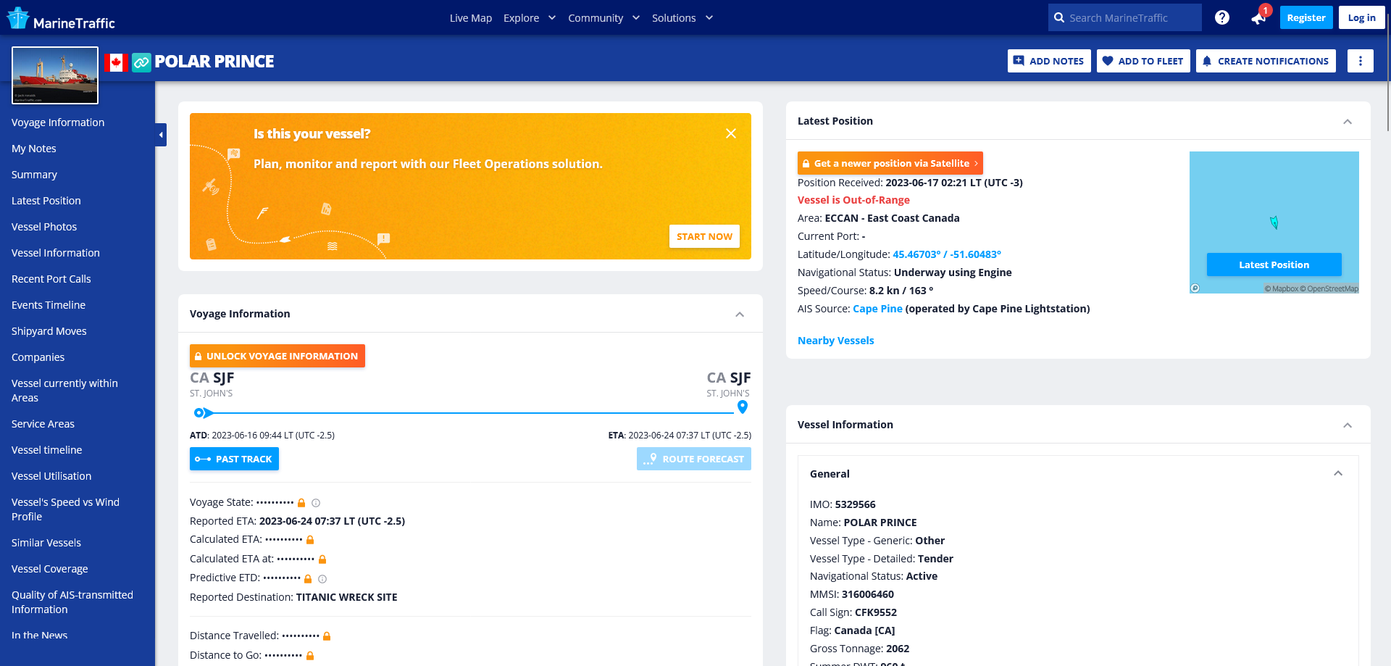
Task: Click ADD TO FLEET button
Action: 1143,61
